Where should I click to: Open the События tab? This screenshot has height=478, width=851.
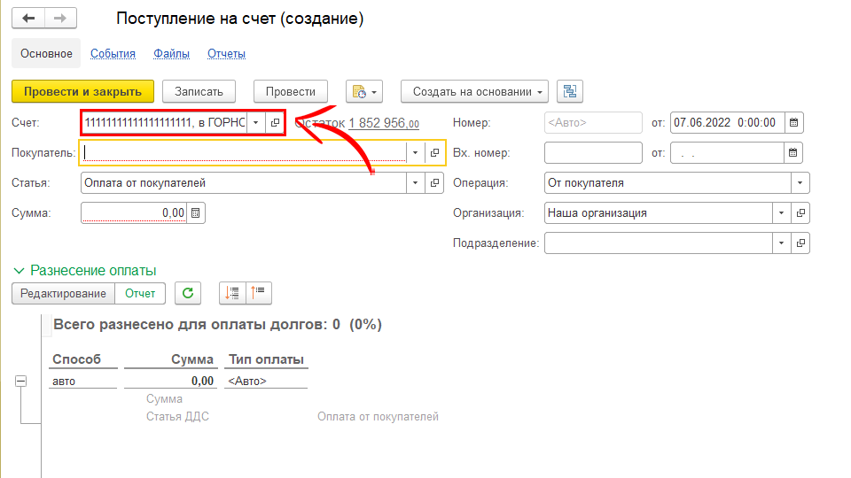[113, 53]
